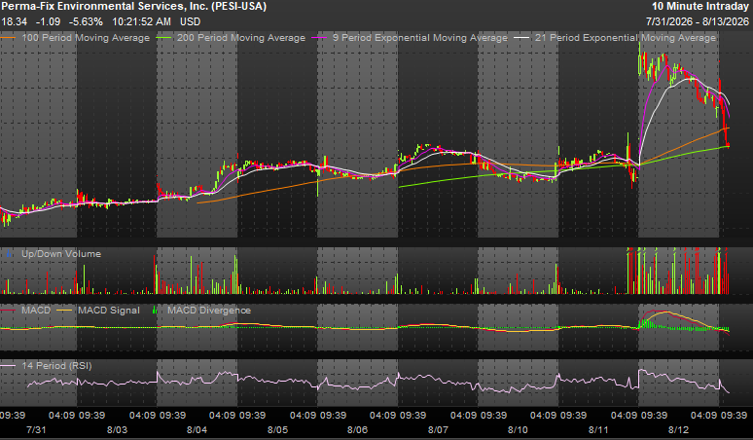
Task: Click the 14 Period (RSI) label
Action: coord(56,366)
